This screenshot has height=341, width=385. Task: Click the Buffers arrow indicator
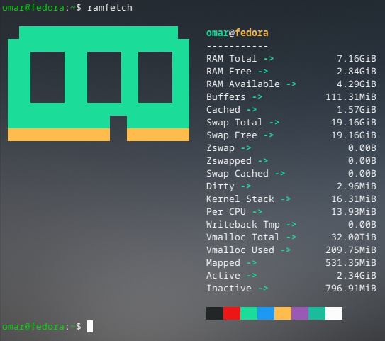point(257,97)
